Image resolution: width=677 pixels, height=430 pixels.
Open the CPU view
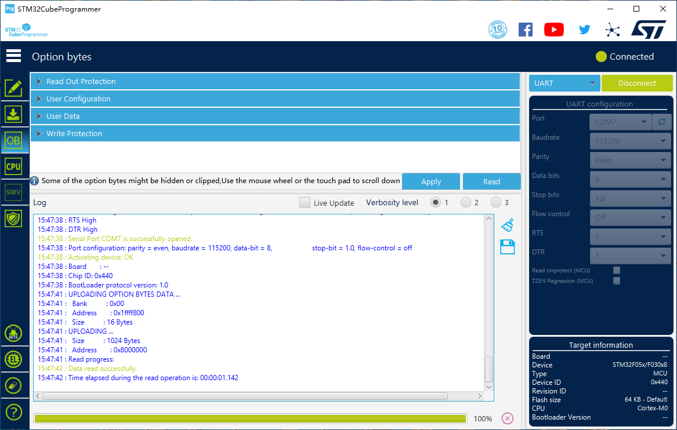tap(13, 166)
